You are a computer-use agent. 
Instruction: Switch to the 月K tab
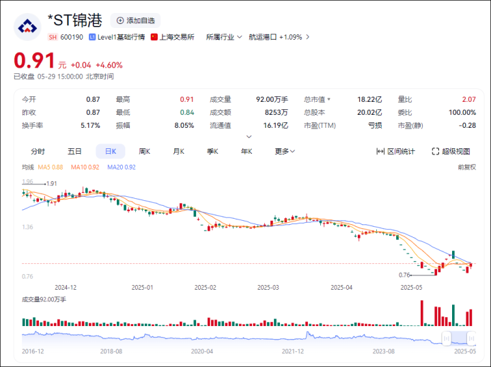(178, 152)
